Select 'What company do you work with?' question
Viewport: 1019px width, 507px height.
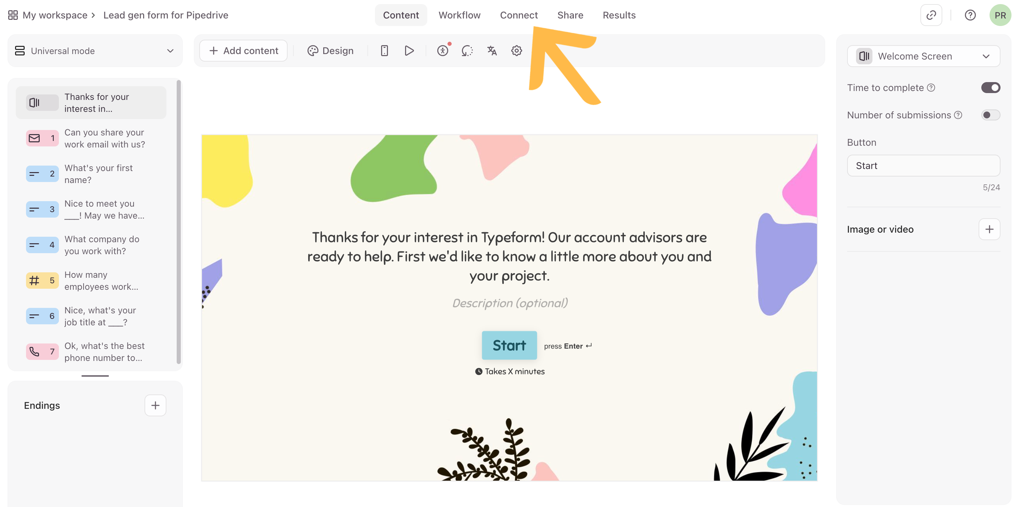pos(91,245)
